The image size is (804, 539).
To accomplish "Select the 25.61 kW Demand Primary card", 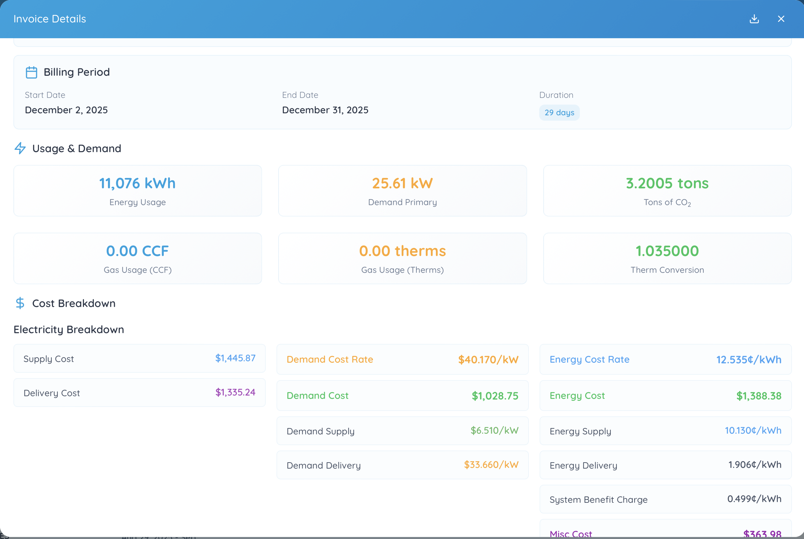I will coord(402,191).
